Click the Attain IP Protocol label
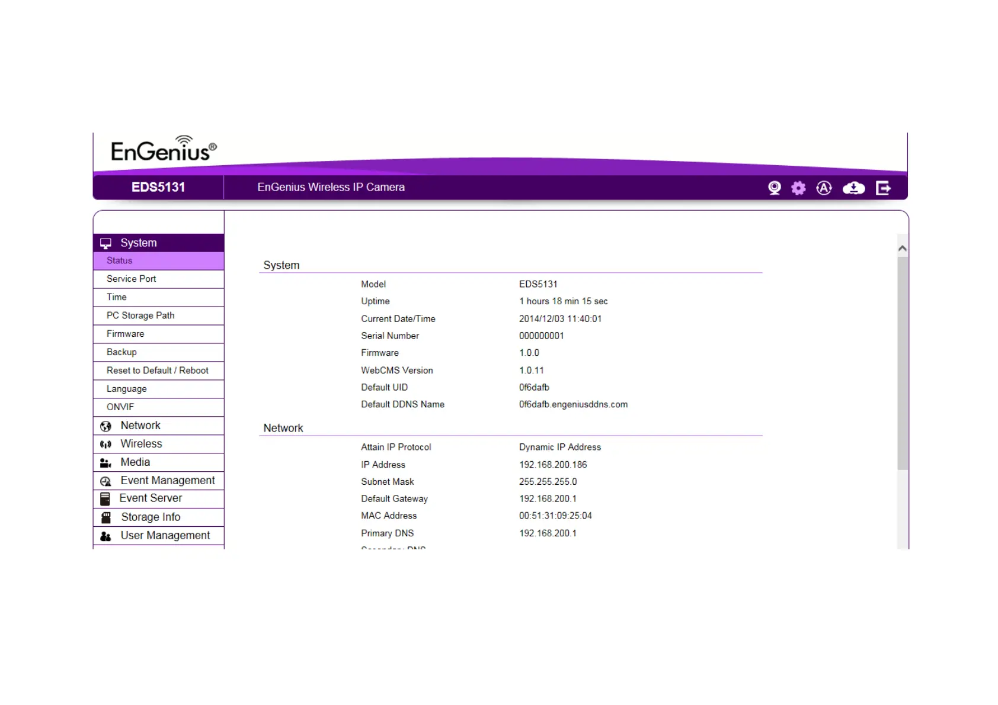This screenshot has height=705, width=998. [396, 447]
